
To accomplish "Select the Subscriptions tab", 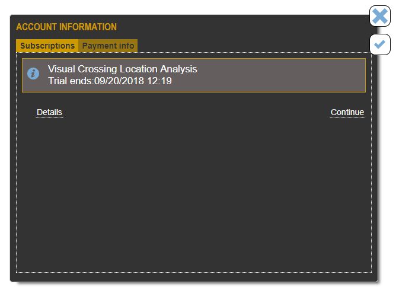I will coord(47,46).
